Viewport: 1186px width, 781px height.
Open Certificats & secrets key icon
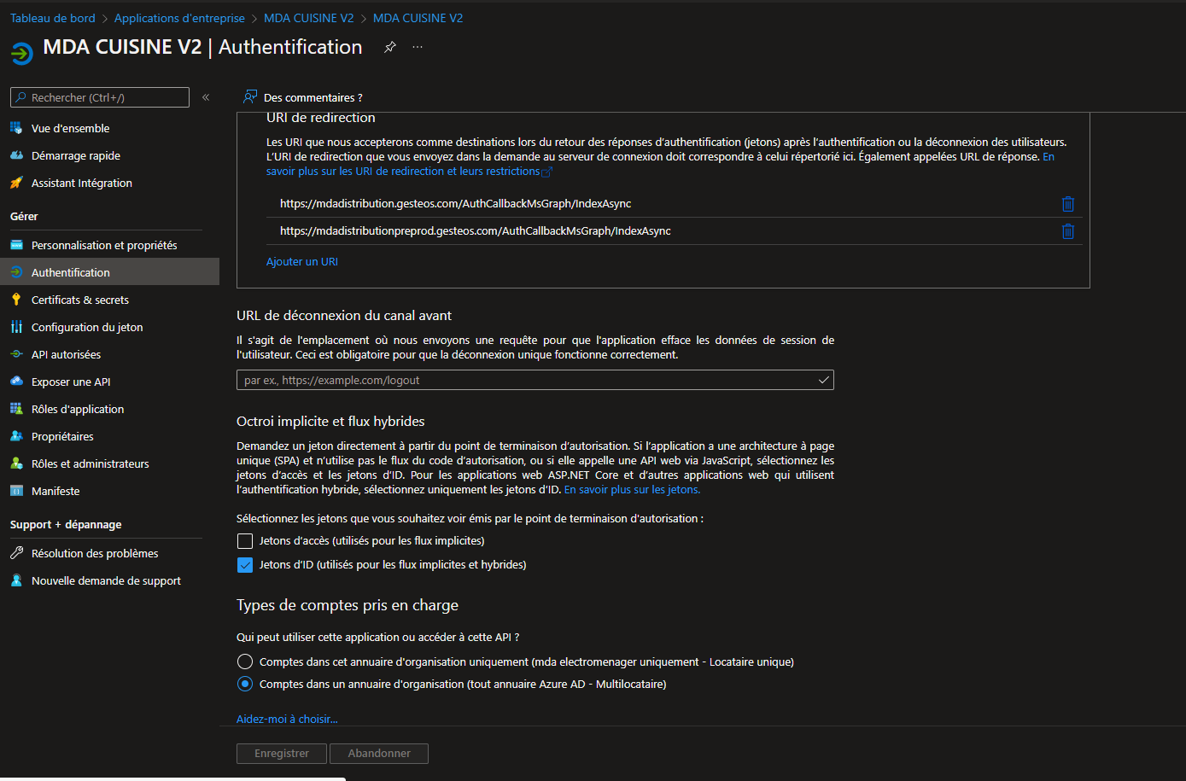16,300
